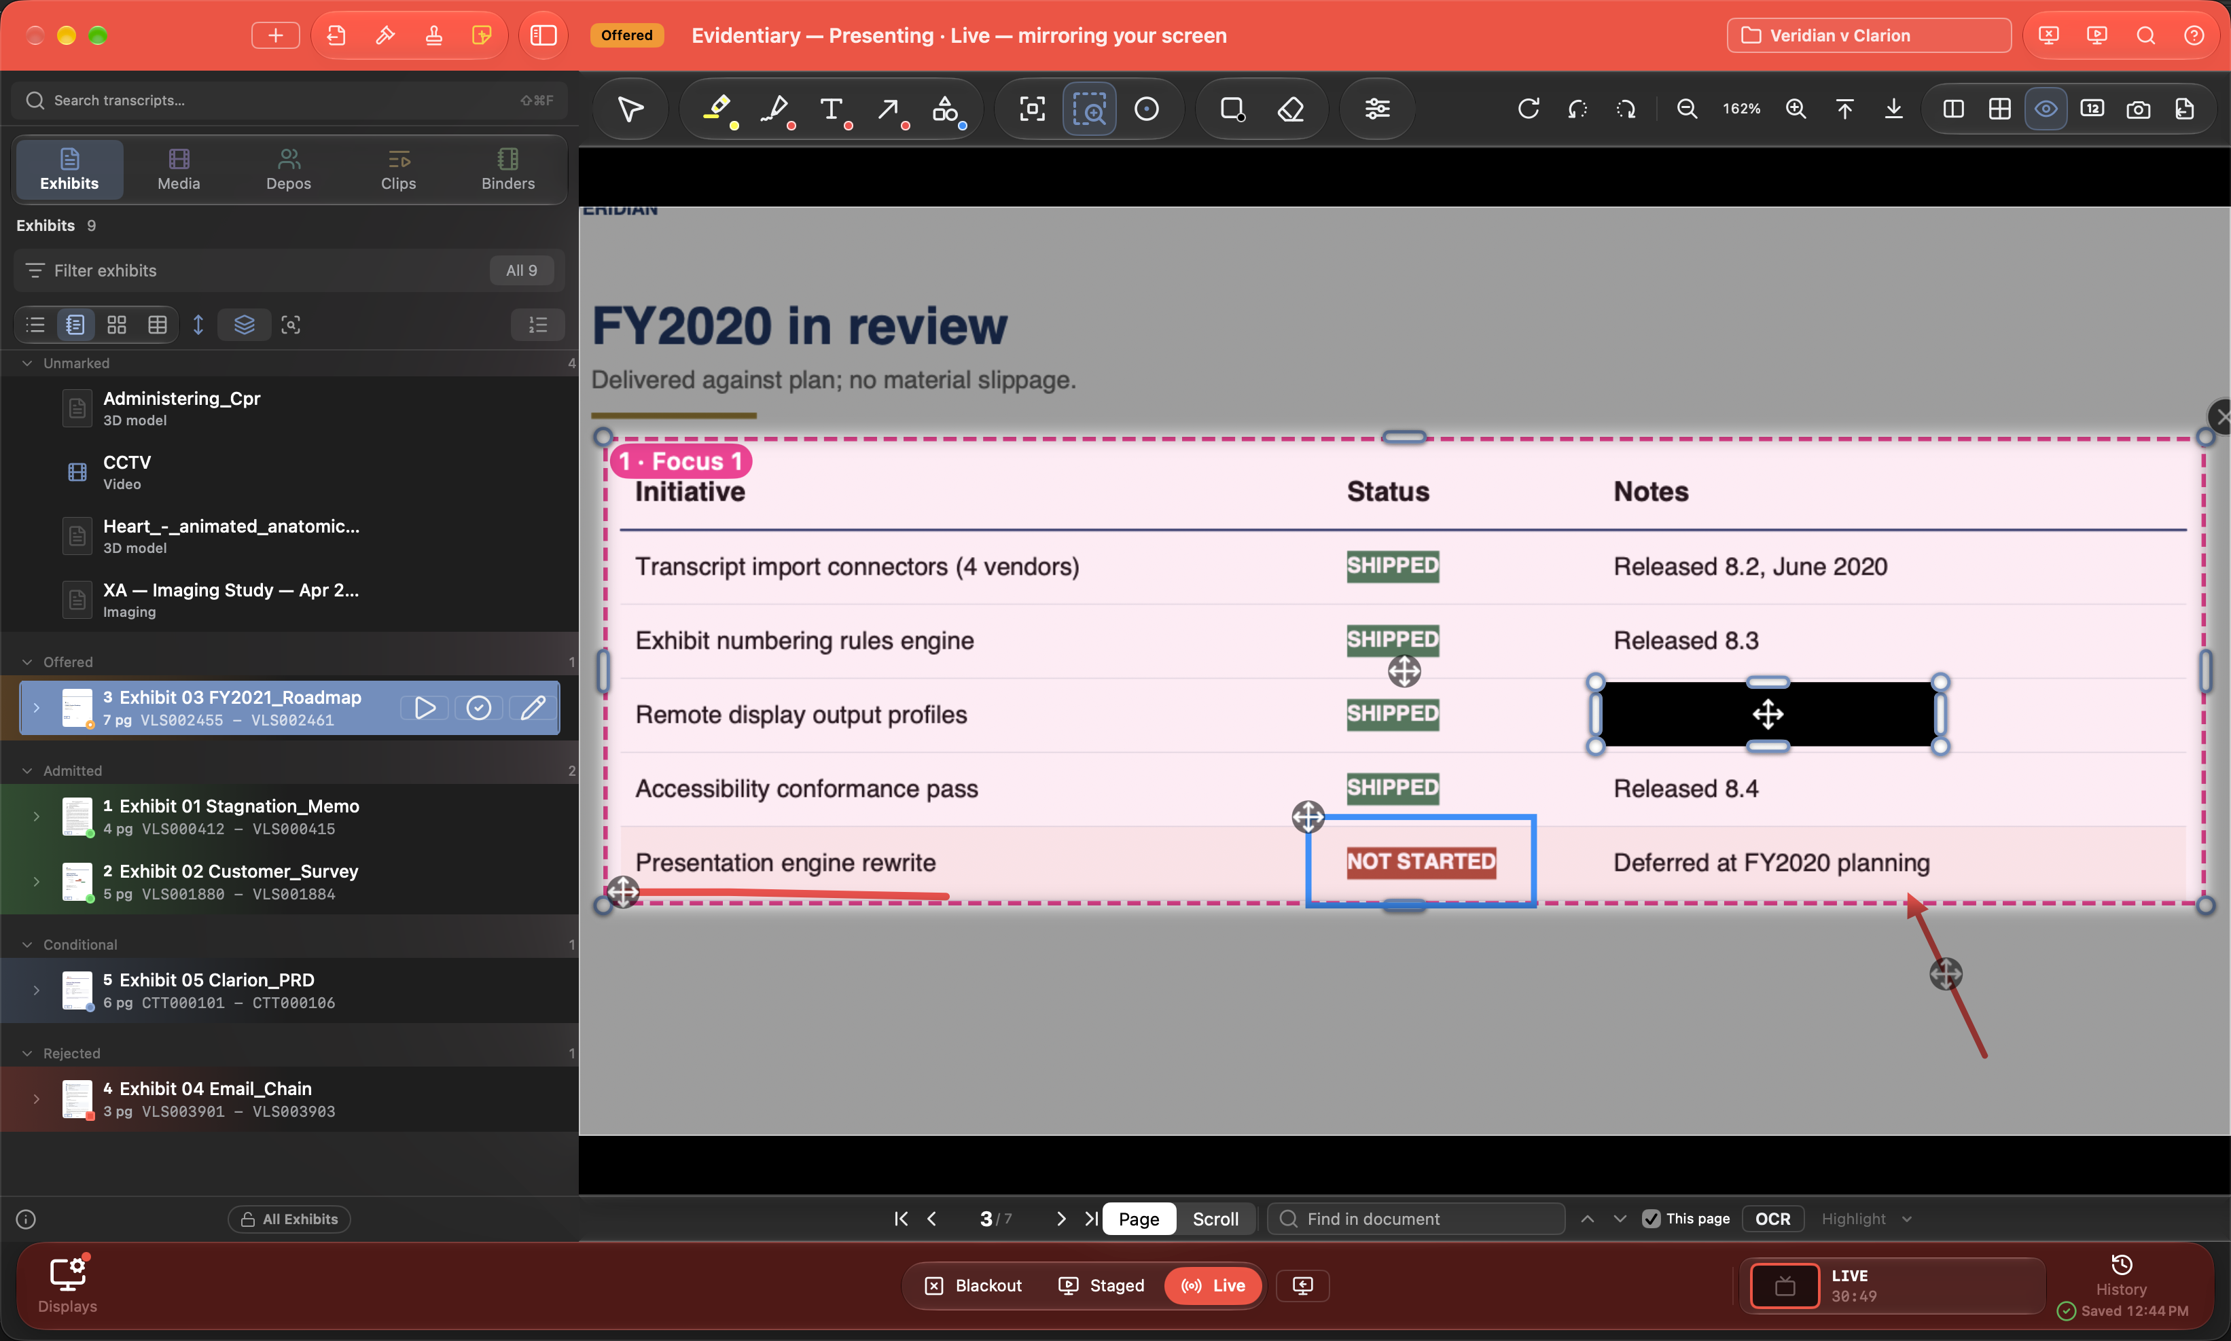Uncheck the This page checkbox
This screenshot has height=1341, width=2231.
point(1651,1218)
